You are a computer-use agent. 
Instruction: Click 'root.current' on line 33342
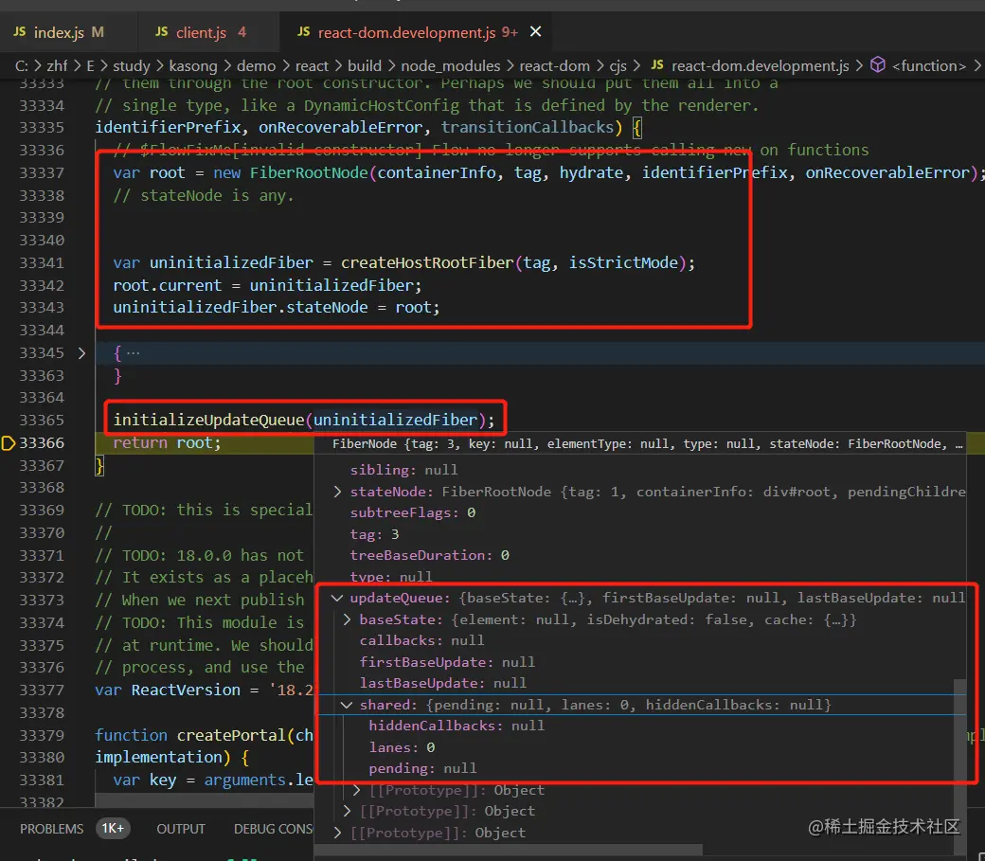(168, 285)
